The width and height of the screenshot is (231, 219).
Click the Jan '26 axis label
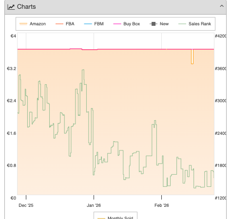pos(94,205)
